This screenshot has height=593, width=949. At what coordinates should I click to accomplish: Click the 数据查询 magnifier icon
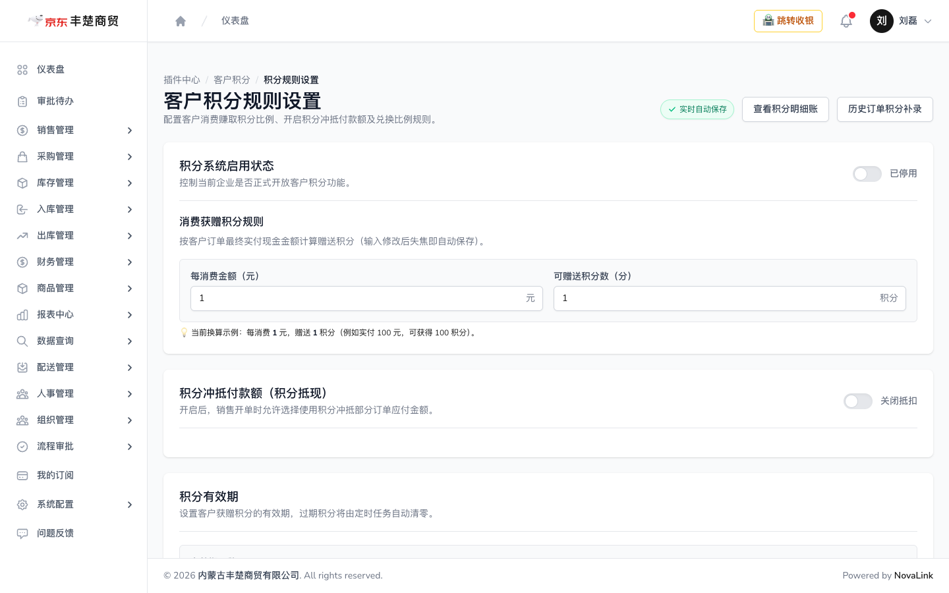22,341
